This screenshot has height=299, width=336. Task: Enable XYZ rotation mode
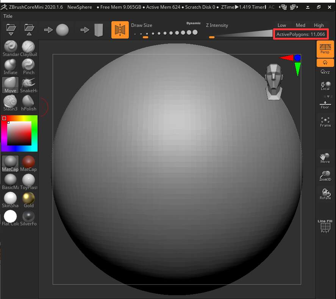pyautogui.click(x=325, y=72)
